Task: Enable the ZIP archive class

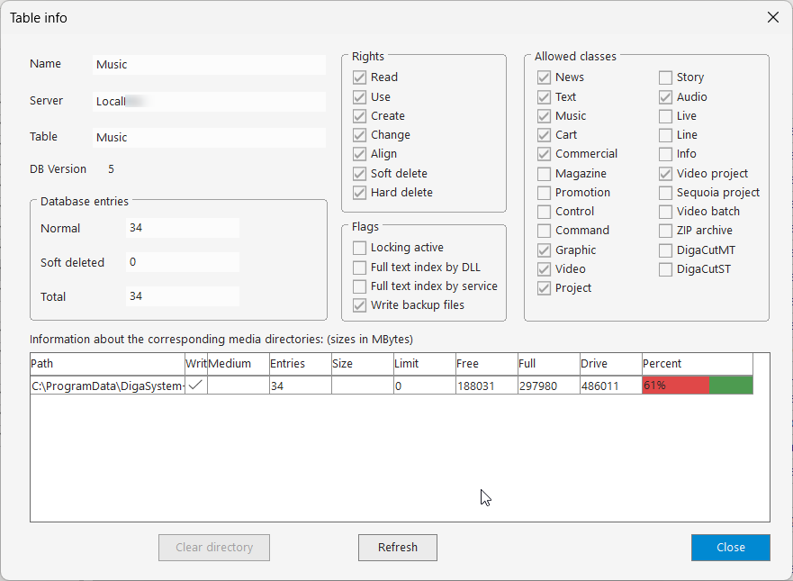Action: [665, 231]
